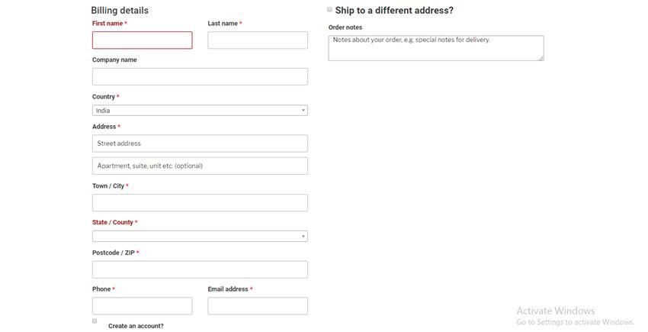Focus the Phone number input
The height and width of the screenshot is (332, 648).
coord(142,306)
